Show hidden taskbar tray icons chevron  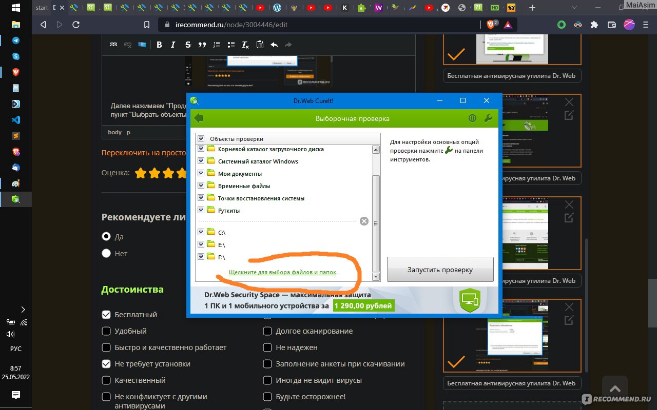tap(23, 310)
